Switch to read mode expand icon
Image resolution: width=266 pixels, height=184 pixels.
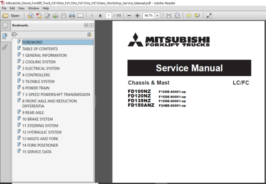209,16
